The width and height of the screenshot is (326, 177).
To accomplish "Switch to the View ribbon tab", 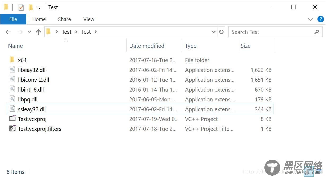I will point(89,19).
